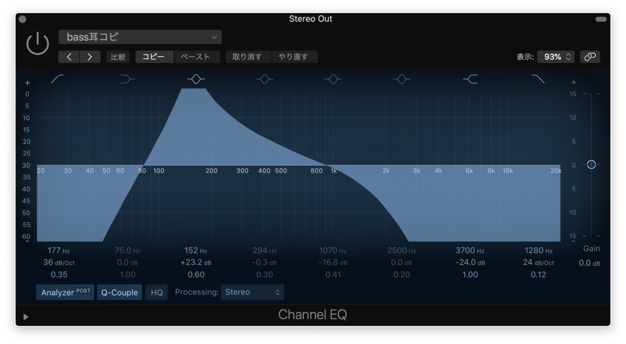Select the 177 Hz frequency value
Viewport: 626px width, 344px height.
tap(59, 250)
